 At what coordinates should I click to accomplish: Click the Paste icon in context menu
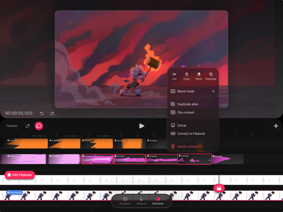coord(199,74)
